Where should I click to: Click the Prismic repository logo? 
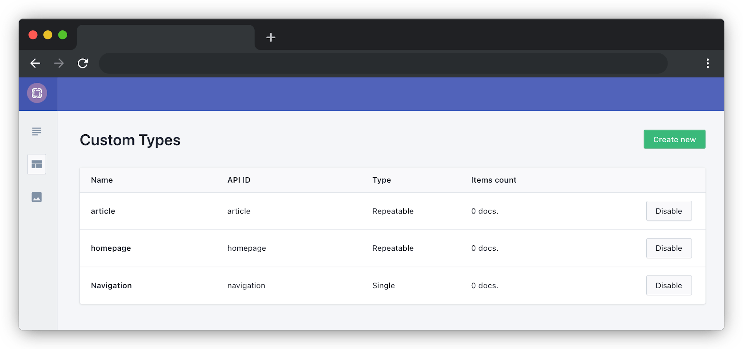click(x=37, y=93)
